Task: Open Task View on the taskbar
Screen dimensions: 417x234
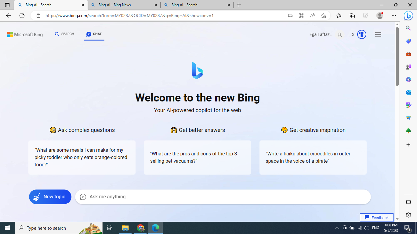Action: click(110, 228)
